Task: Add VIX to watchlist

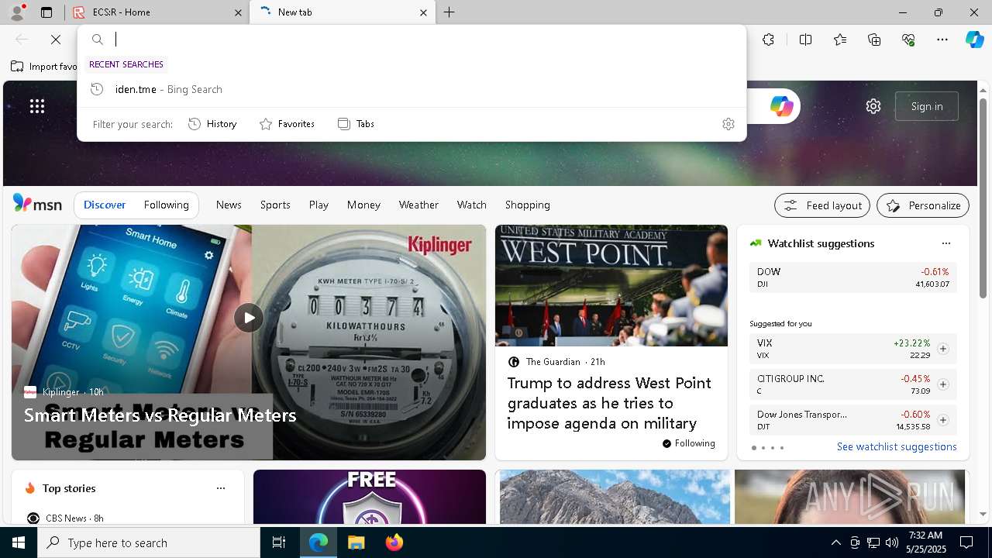Action: (942, 349)
